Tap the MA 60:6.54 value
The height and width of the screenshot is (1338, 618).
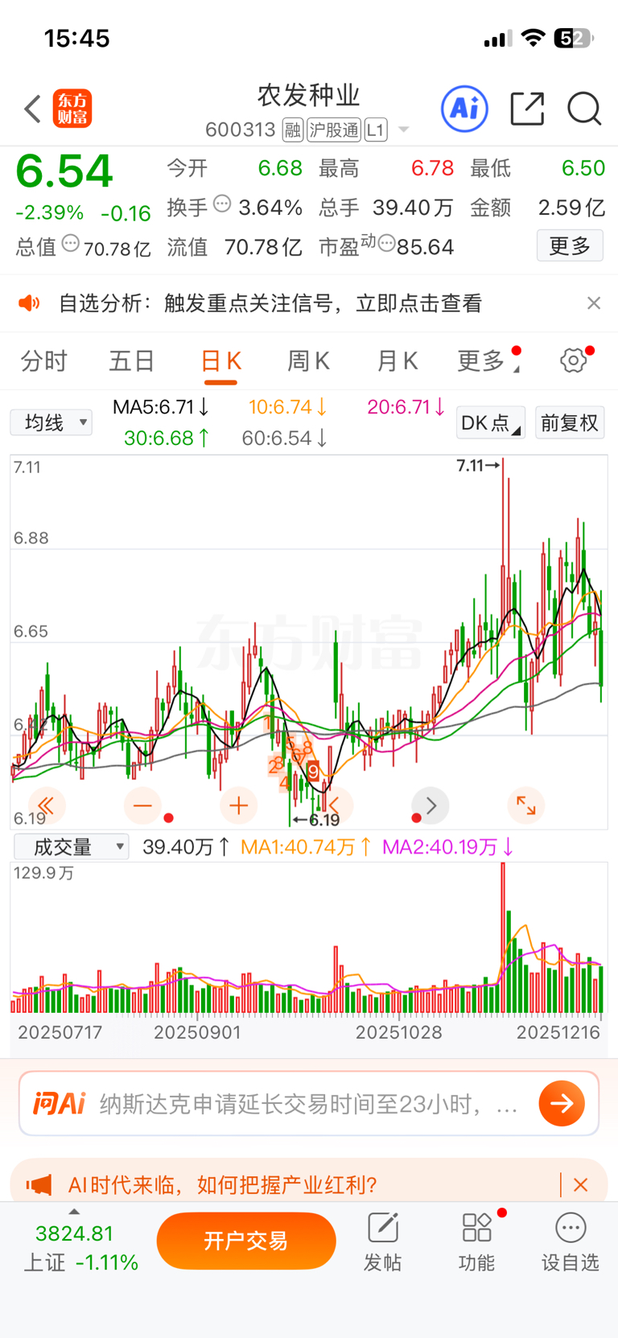coord(284,438)
